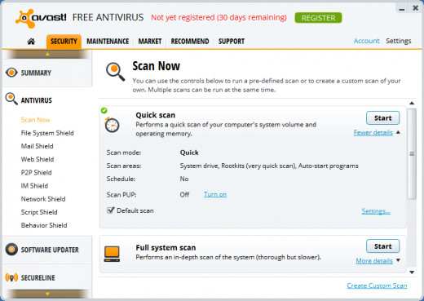Open the Security tab
This screenshot has width=424, height=301.
tap(64, 42)
